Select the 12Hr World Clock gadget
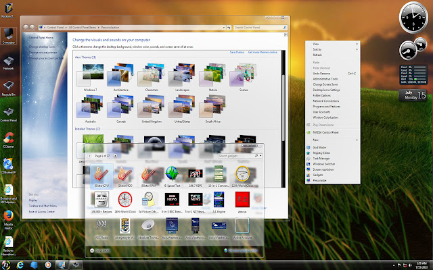 242,176
